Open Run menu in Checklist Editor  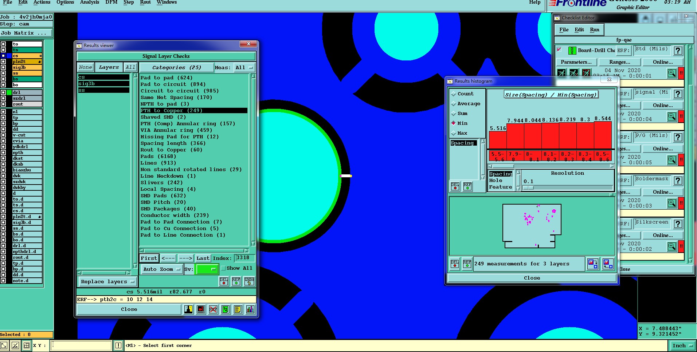click(595, 30)
